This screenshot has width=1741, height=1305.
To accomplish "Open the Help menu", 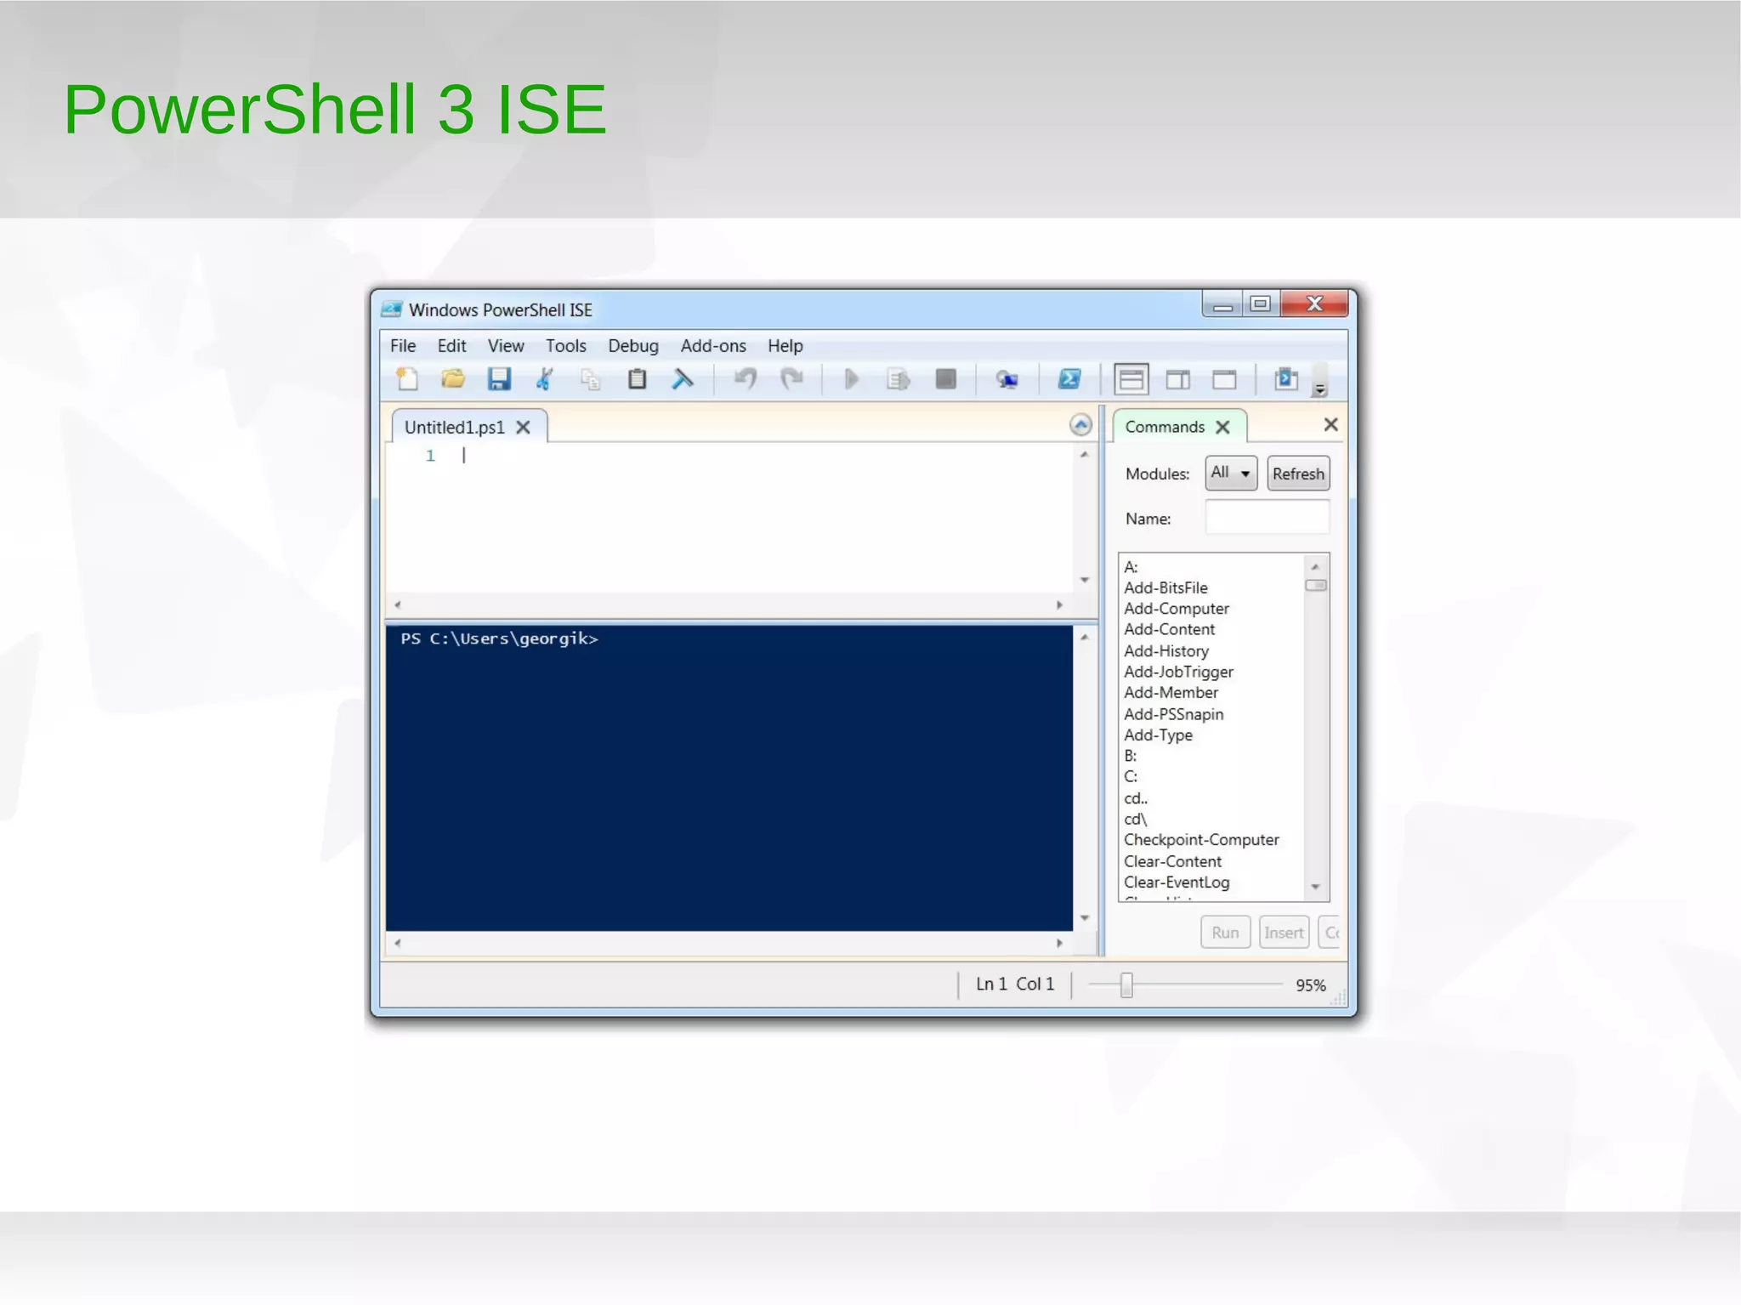I will [x=785, y=346].
